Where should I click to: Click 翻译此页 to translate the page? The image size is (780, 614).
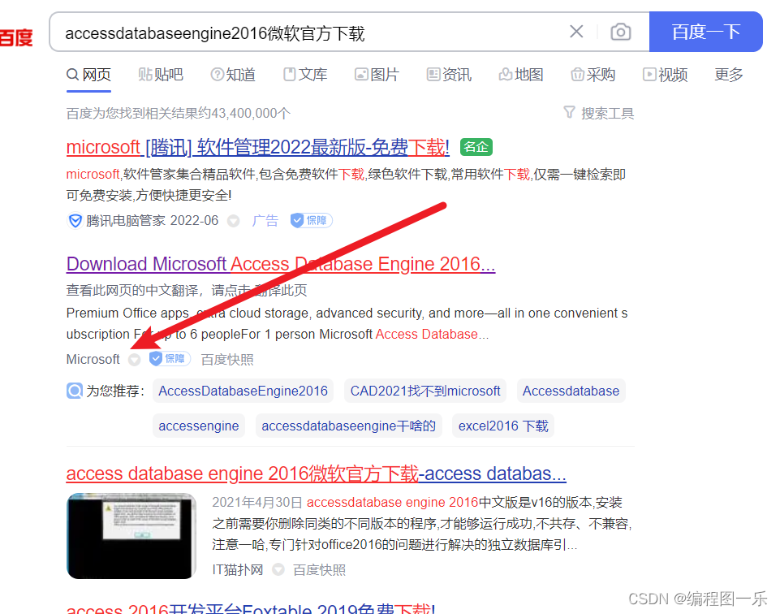[281, 291]
